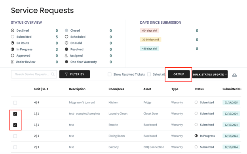
Task: Click the 01/14/2025 submitted date
Action: pos(231,103)
